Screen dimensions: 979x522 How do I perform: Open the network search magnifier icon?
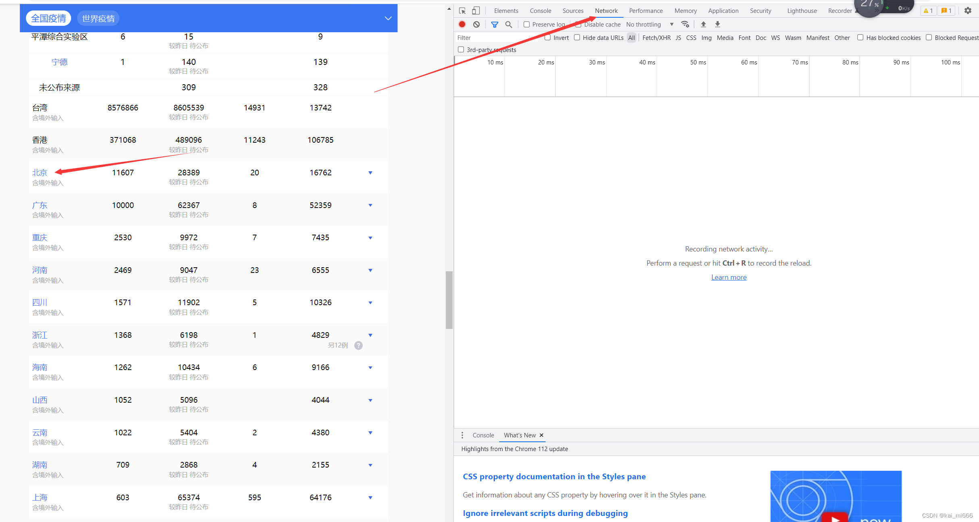509,25
